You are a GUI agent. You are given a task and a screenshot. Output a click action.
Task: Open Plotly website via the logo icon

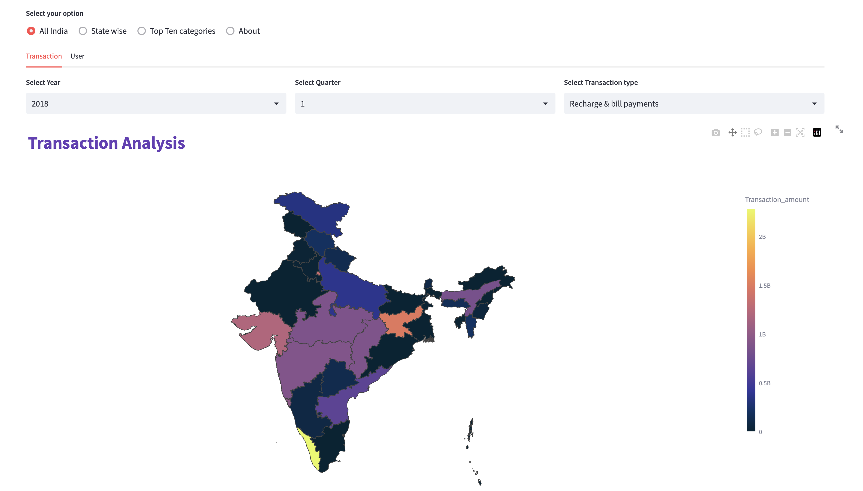(817, 132)
